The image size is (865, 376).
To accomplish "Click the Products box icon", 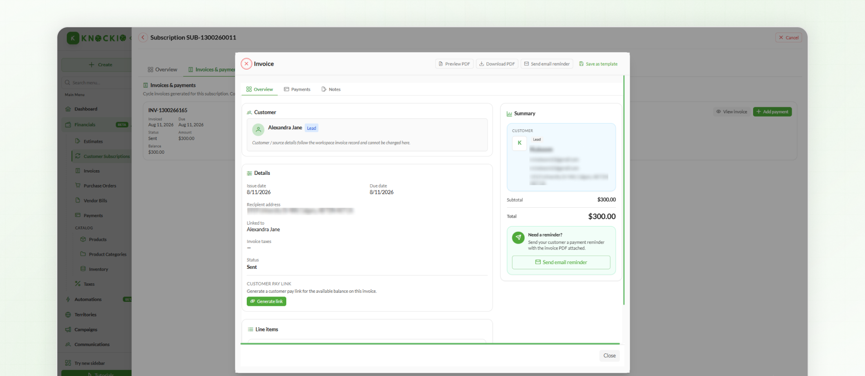I will coord(83,239).
